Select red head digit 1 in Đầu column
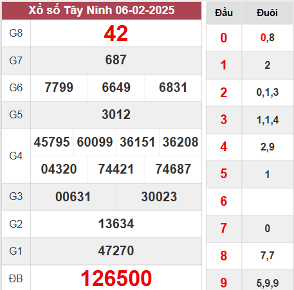The height and width of the screenshot is (290, 294). coord(223,65)
